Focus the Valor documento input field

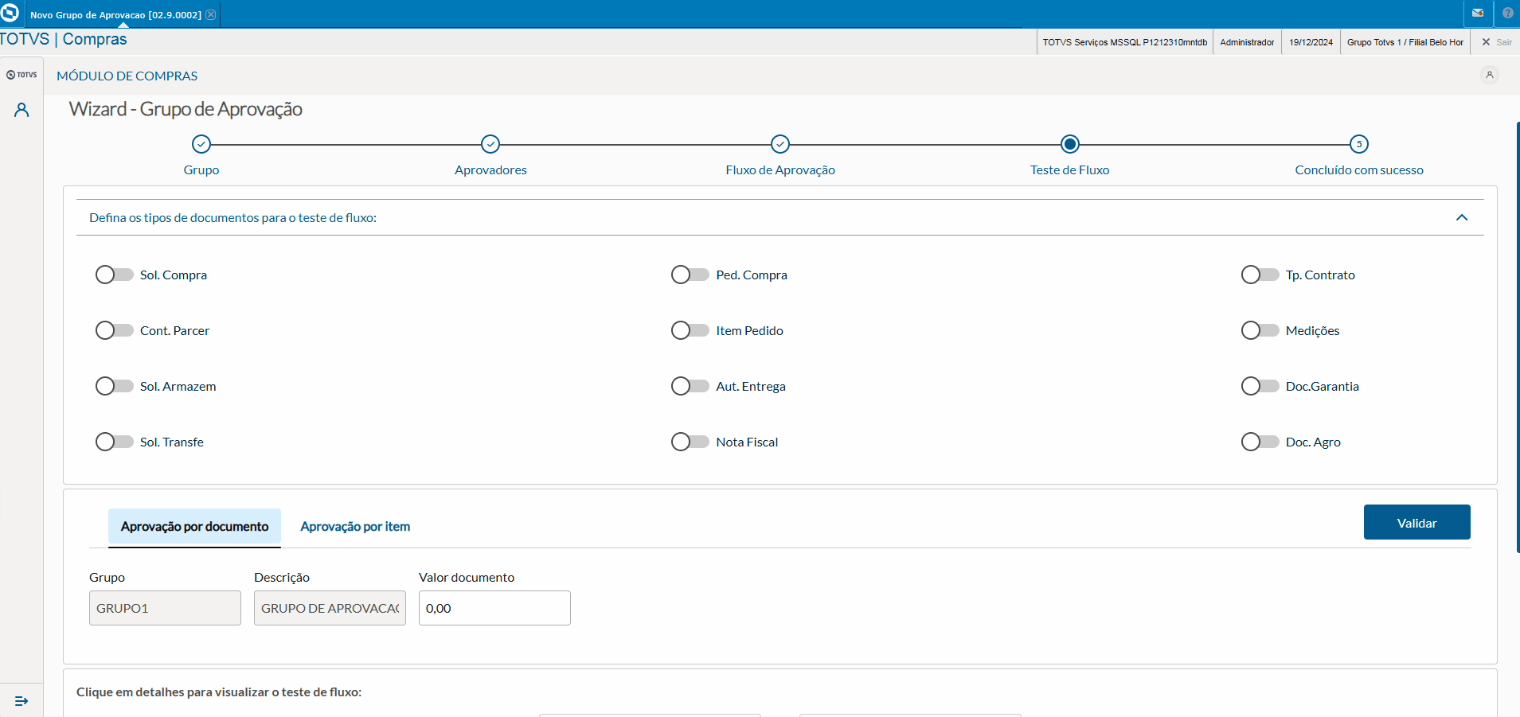pyautogui.click(x=494, y=608)
